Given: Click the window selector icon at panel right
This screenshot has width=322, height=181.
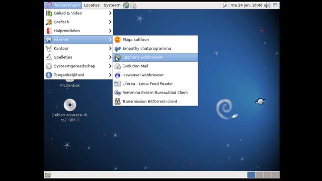Looking at the screenshot, I should (275, 5).
